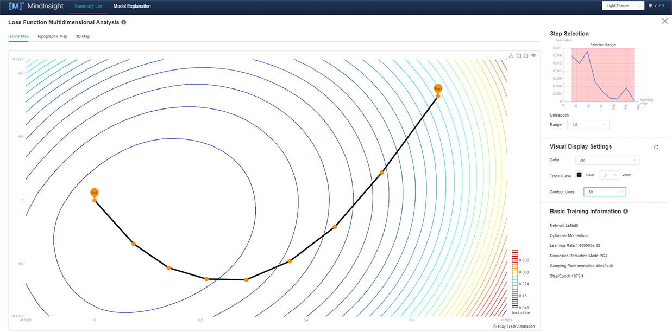This screenshot has height=332, width=672.
Task: Toggle chart visibility with the eye icon
Action: point(534,55)
